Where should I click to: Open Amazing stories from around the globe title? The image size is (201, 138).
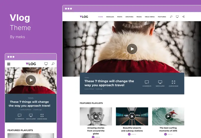(96, 131)
